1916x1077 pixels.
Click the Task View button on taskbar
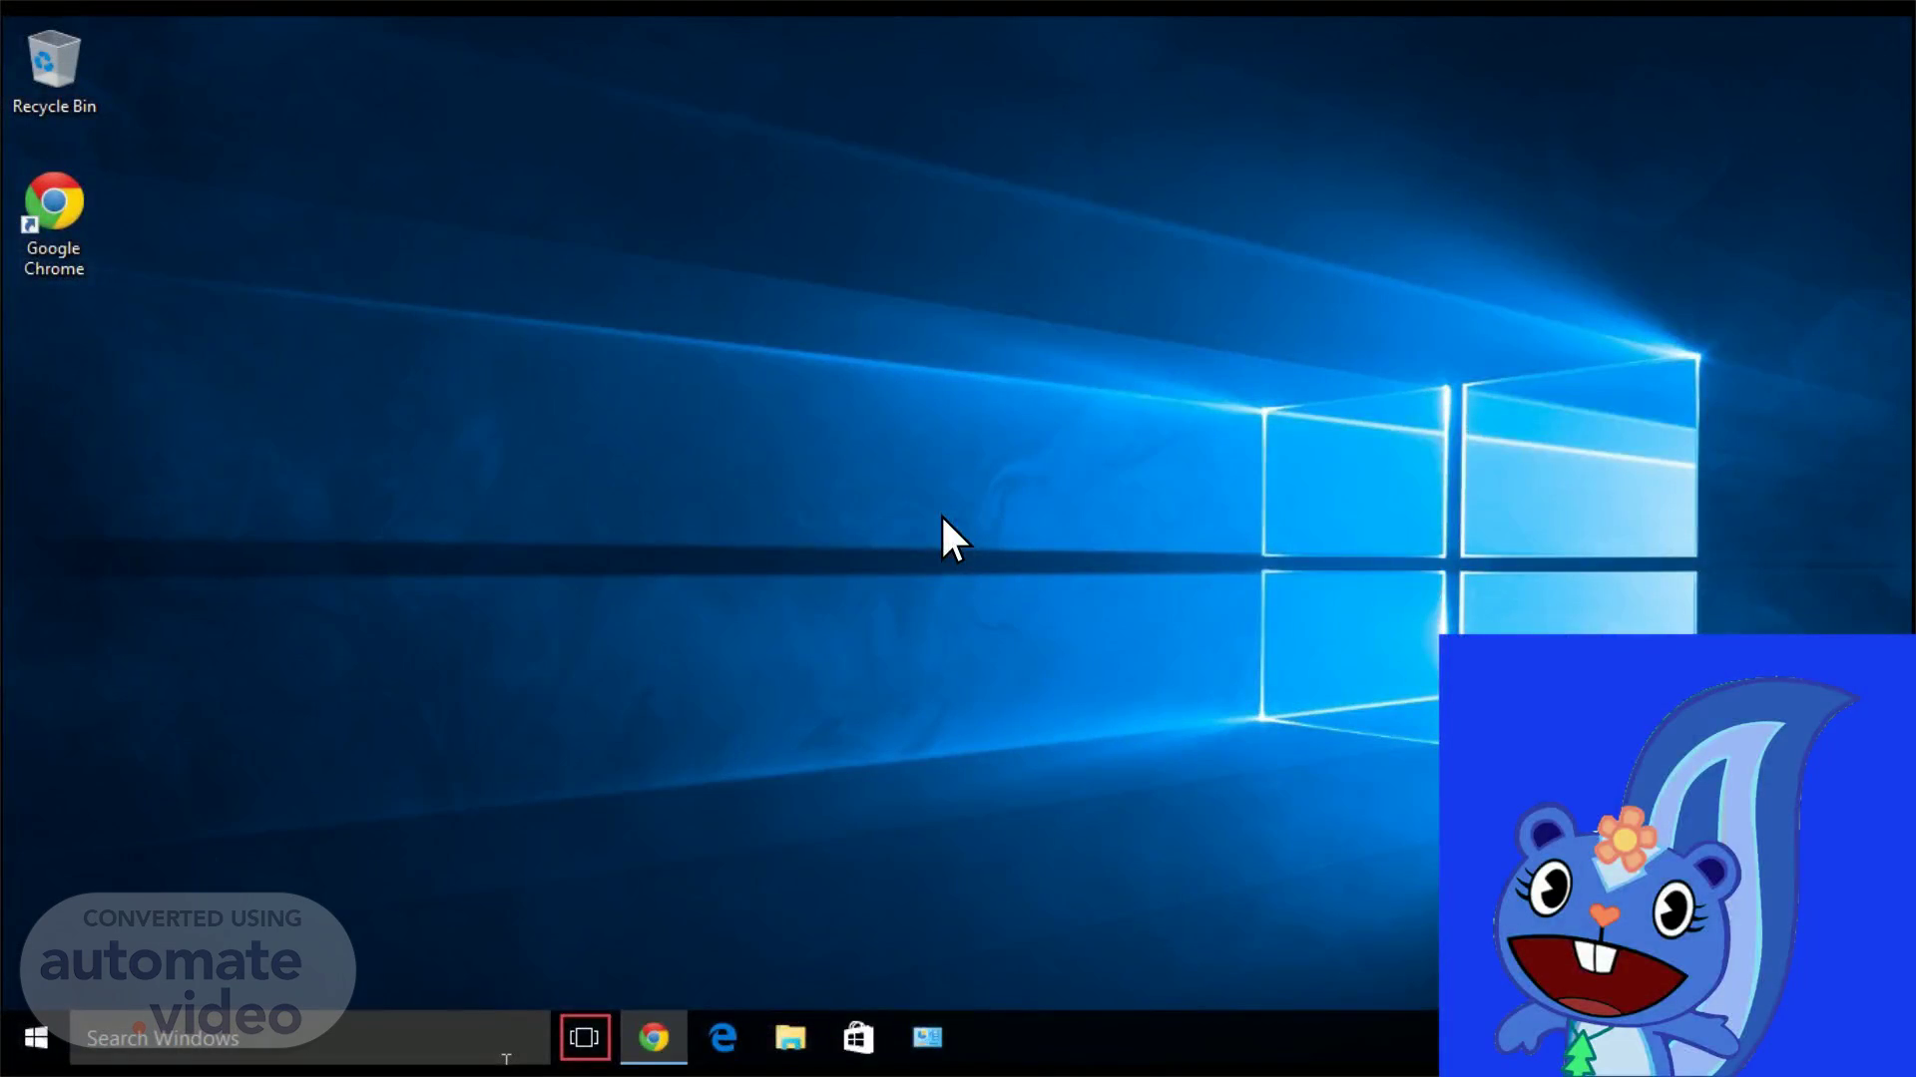coord(585,1038)
